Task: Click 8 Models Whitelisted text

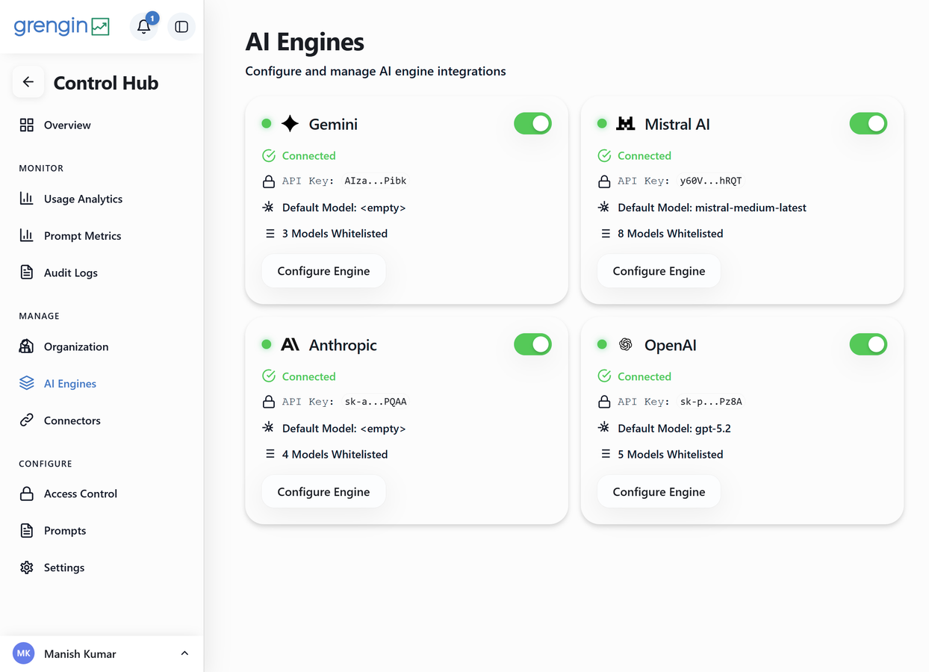Action: point(671,234)
